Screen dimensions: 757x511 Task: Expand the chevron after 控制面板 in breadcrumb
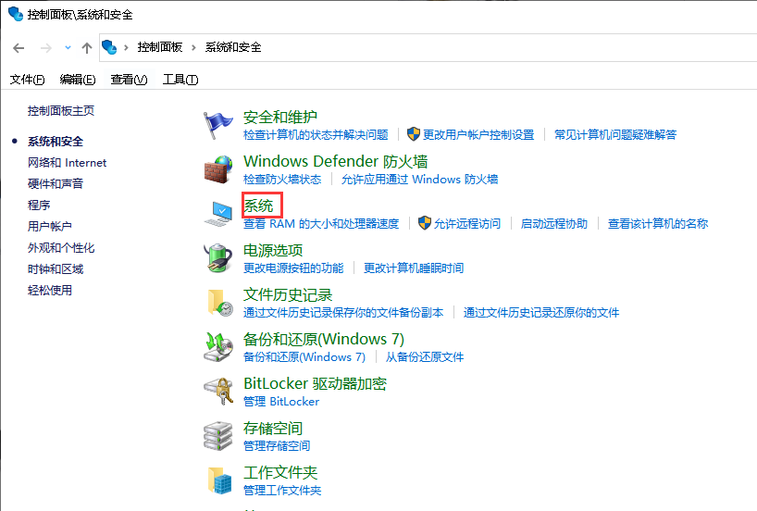pos(193,47)
